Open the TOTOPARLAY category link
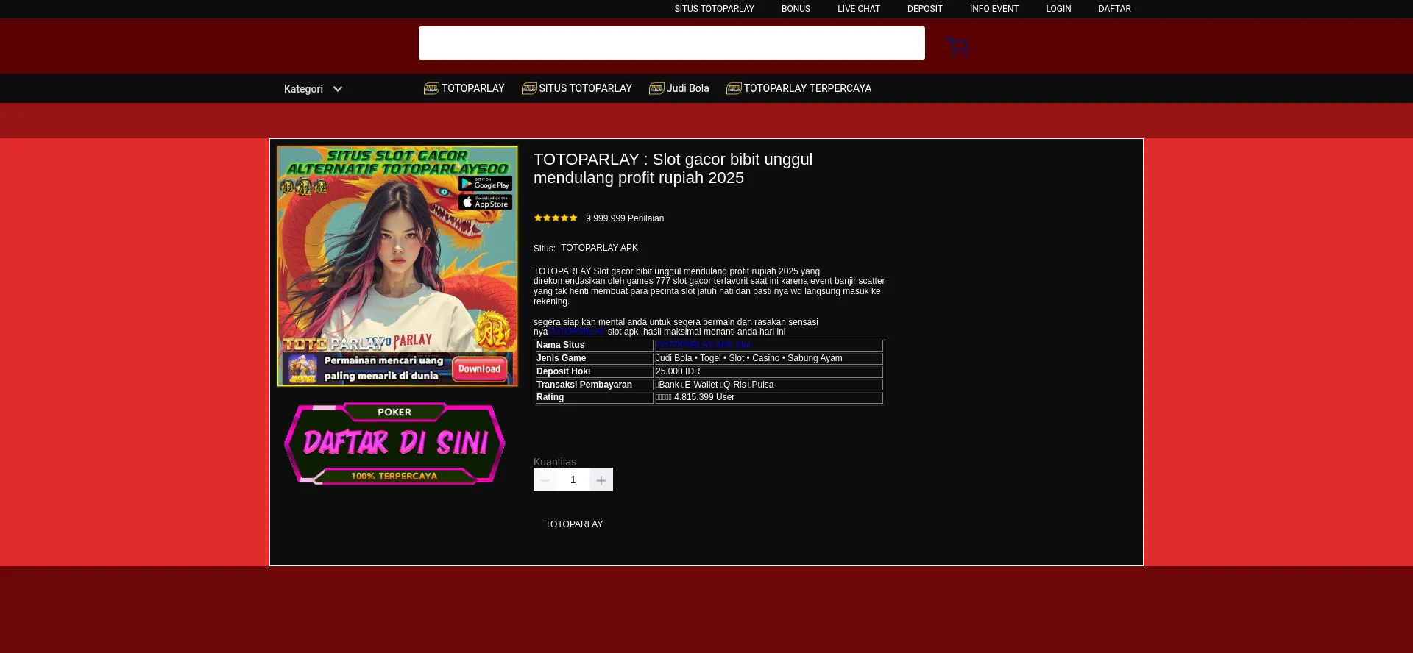This screenshot has height=653, width=1413. coord(473,88)
